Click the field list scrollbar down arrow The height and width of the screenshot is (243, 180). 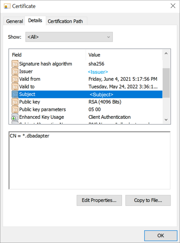[166, 120]
